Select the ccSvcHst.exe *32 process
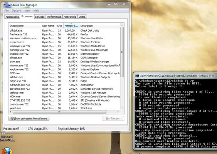217x154 pixels. click(64, 89)
